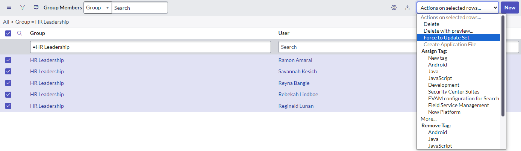Viewport: 521px width, 151px height.
Task: Uncheck the Ramon Amaral row checkbox
Action: pyautogui.click(x=8, y=60)
